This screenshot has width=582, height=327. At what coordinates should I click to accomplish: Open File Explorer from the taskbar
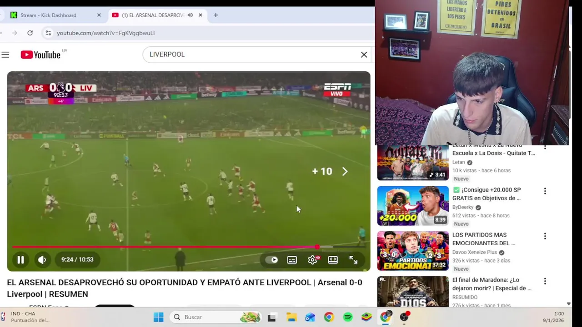[x=291, y=317]
